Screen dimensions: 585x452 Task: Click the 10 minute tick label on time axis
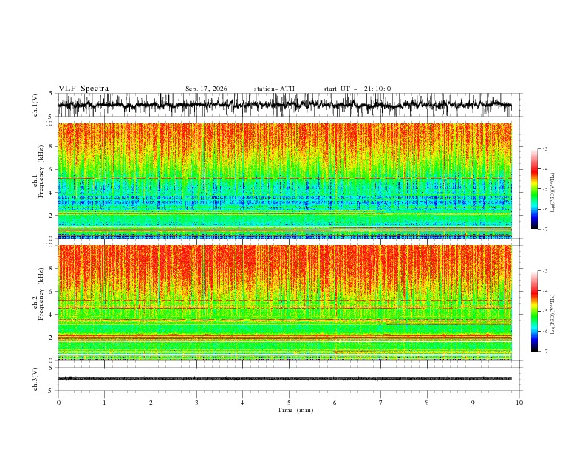tap(519, 403)
